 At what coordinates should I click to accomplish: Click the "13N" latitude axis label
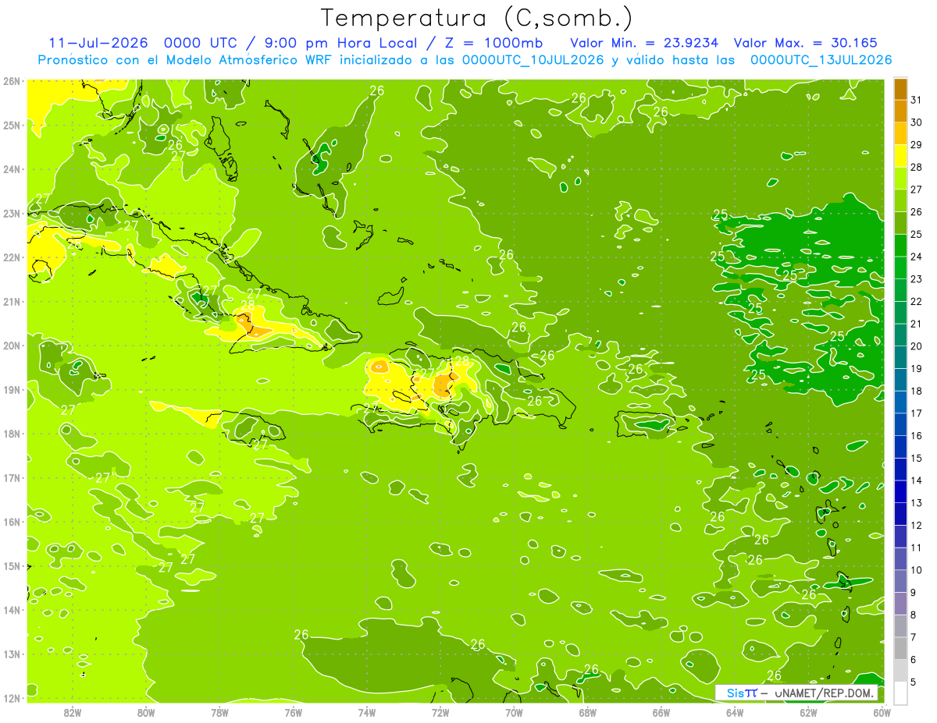click(12, 654)
